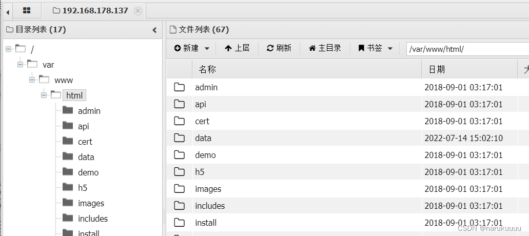Select admin name in file list
The width and height of the screenshot is (529, 236).
click(x=206, y=87)
